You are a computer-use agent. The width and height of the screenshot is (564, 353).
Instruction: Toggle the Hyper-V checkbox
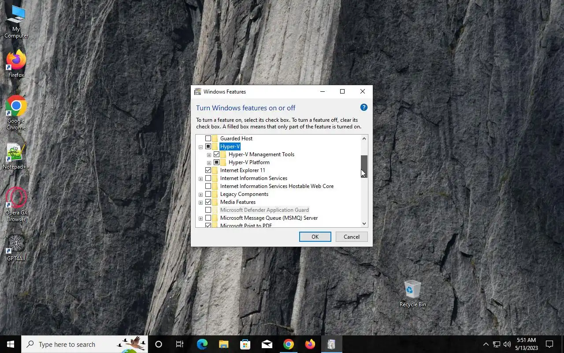[208, 146]
